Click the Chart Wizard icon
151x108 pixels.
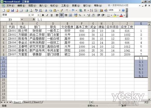tap(101, 10)
